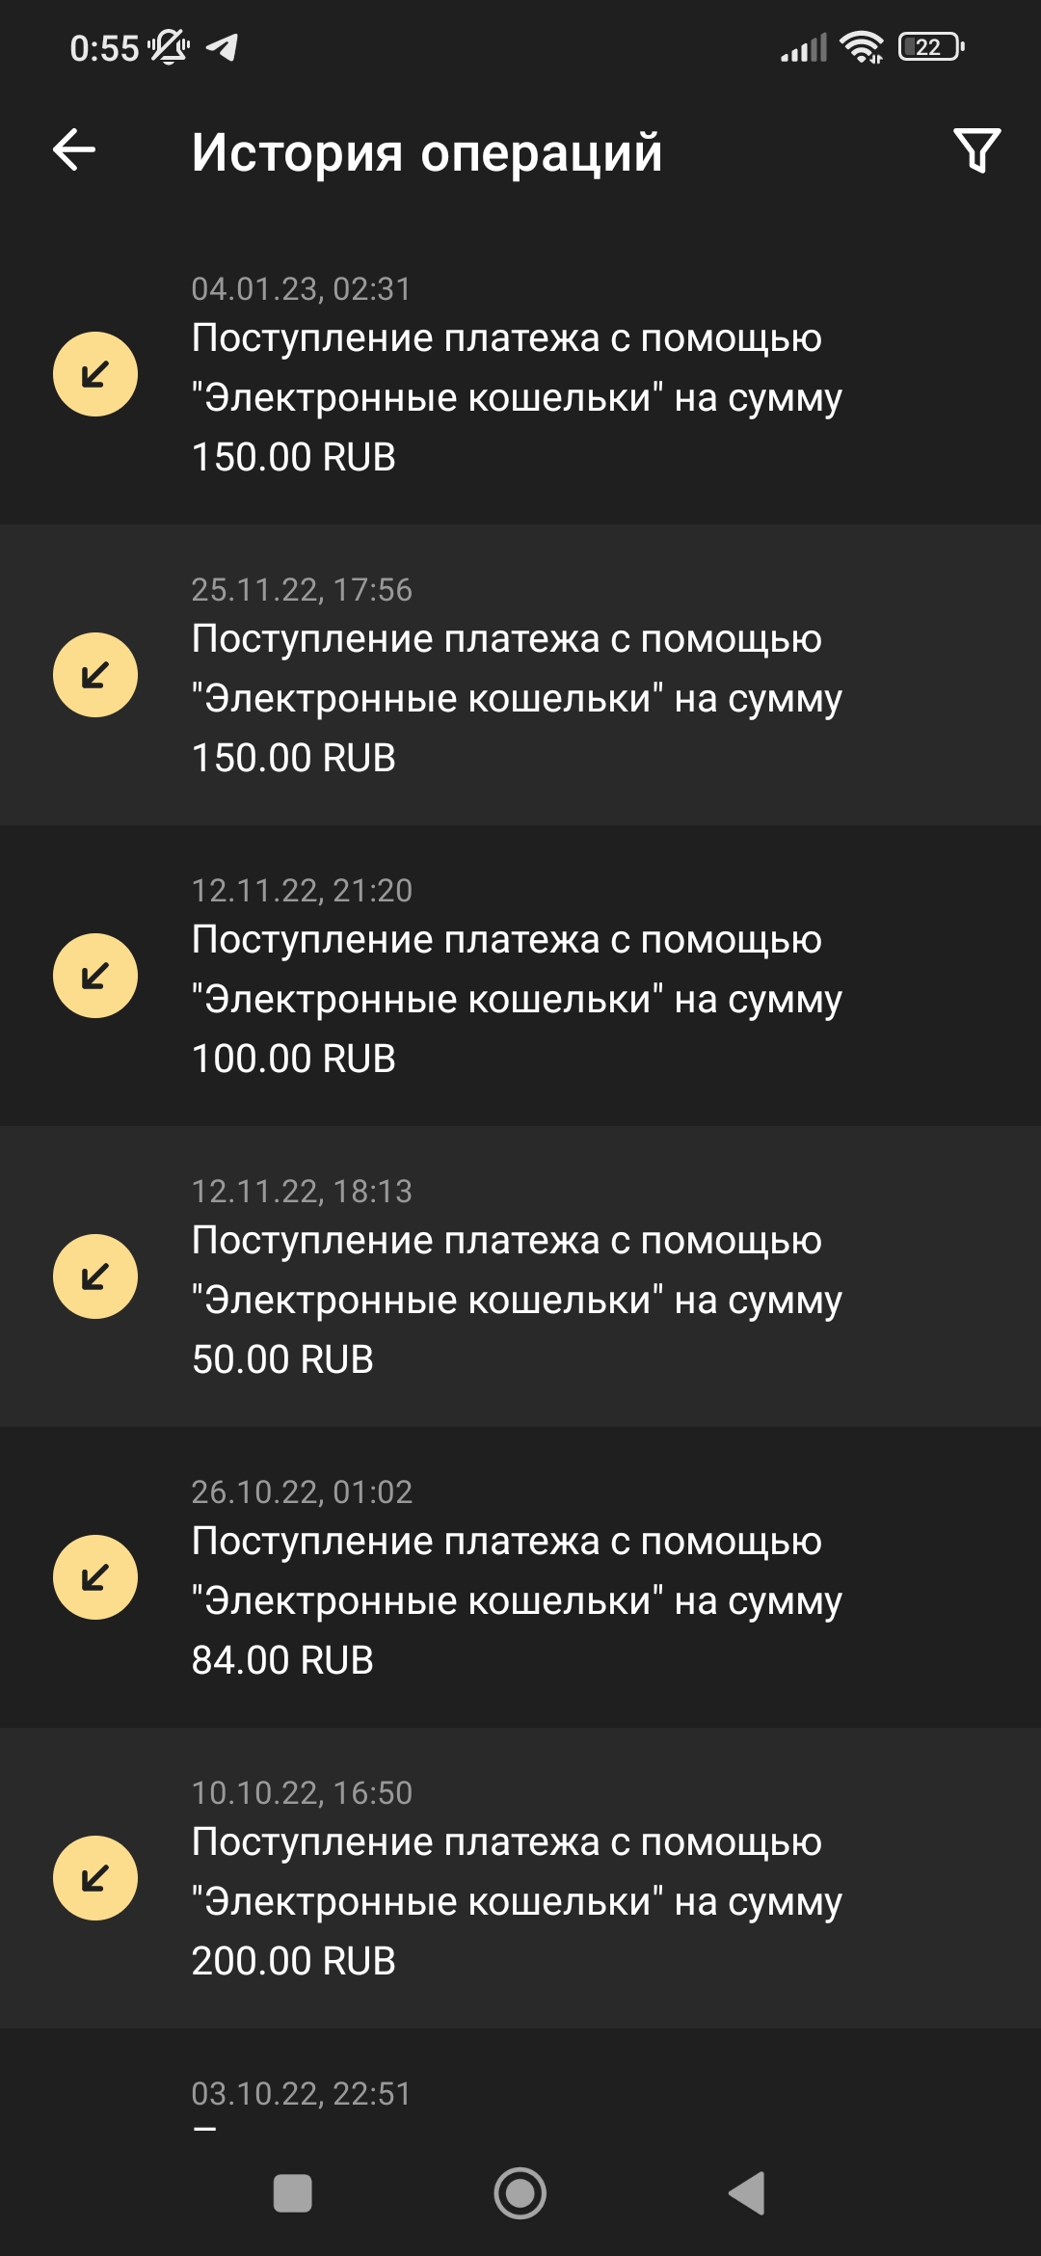Tap the battery indicator in status bar
The height and width of the screenshot is (2256, 1041).
930,47
